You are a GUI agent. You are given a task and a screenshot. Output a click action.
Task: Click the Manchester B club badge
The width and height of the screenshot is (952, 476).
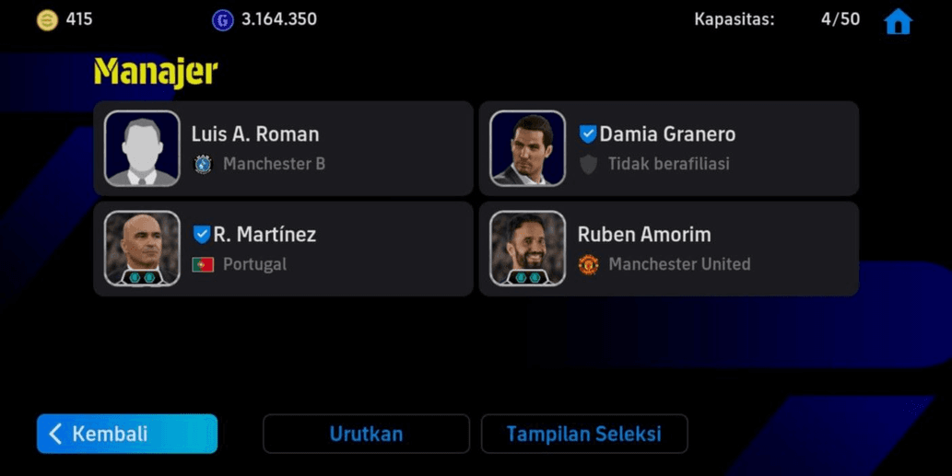point(203,164)
